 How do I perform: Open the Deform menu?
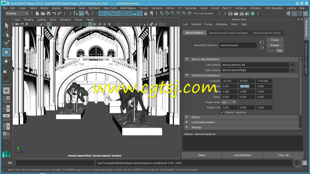[170, 8]
